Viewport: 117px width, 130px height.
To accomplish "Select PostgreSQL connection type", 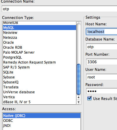I will tap(39, 57).
